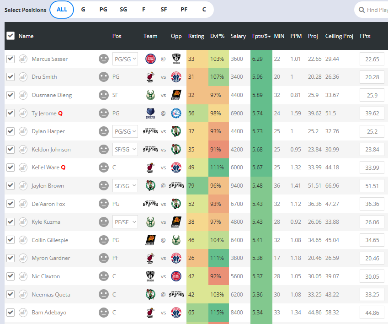388x324 pixels.
Task: Deselect the De'Aaron Fox row checkbox
Action: pos(11,204)
